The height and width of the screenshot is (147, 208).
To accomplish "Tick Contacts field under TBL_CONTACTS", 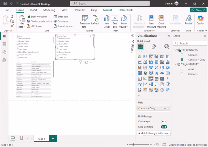I will [182, 55].
